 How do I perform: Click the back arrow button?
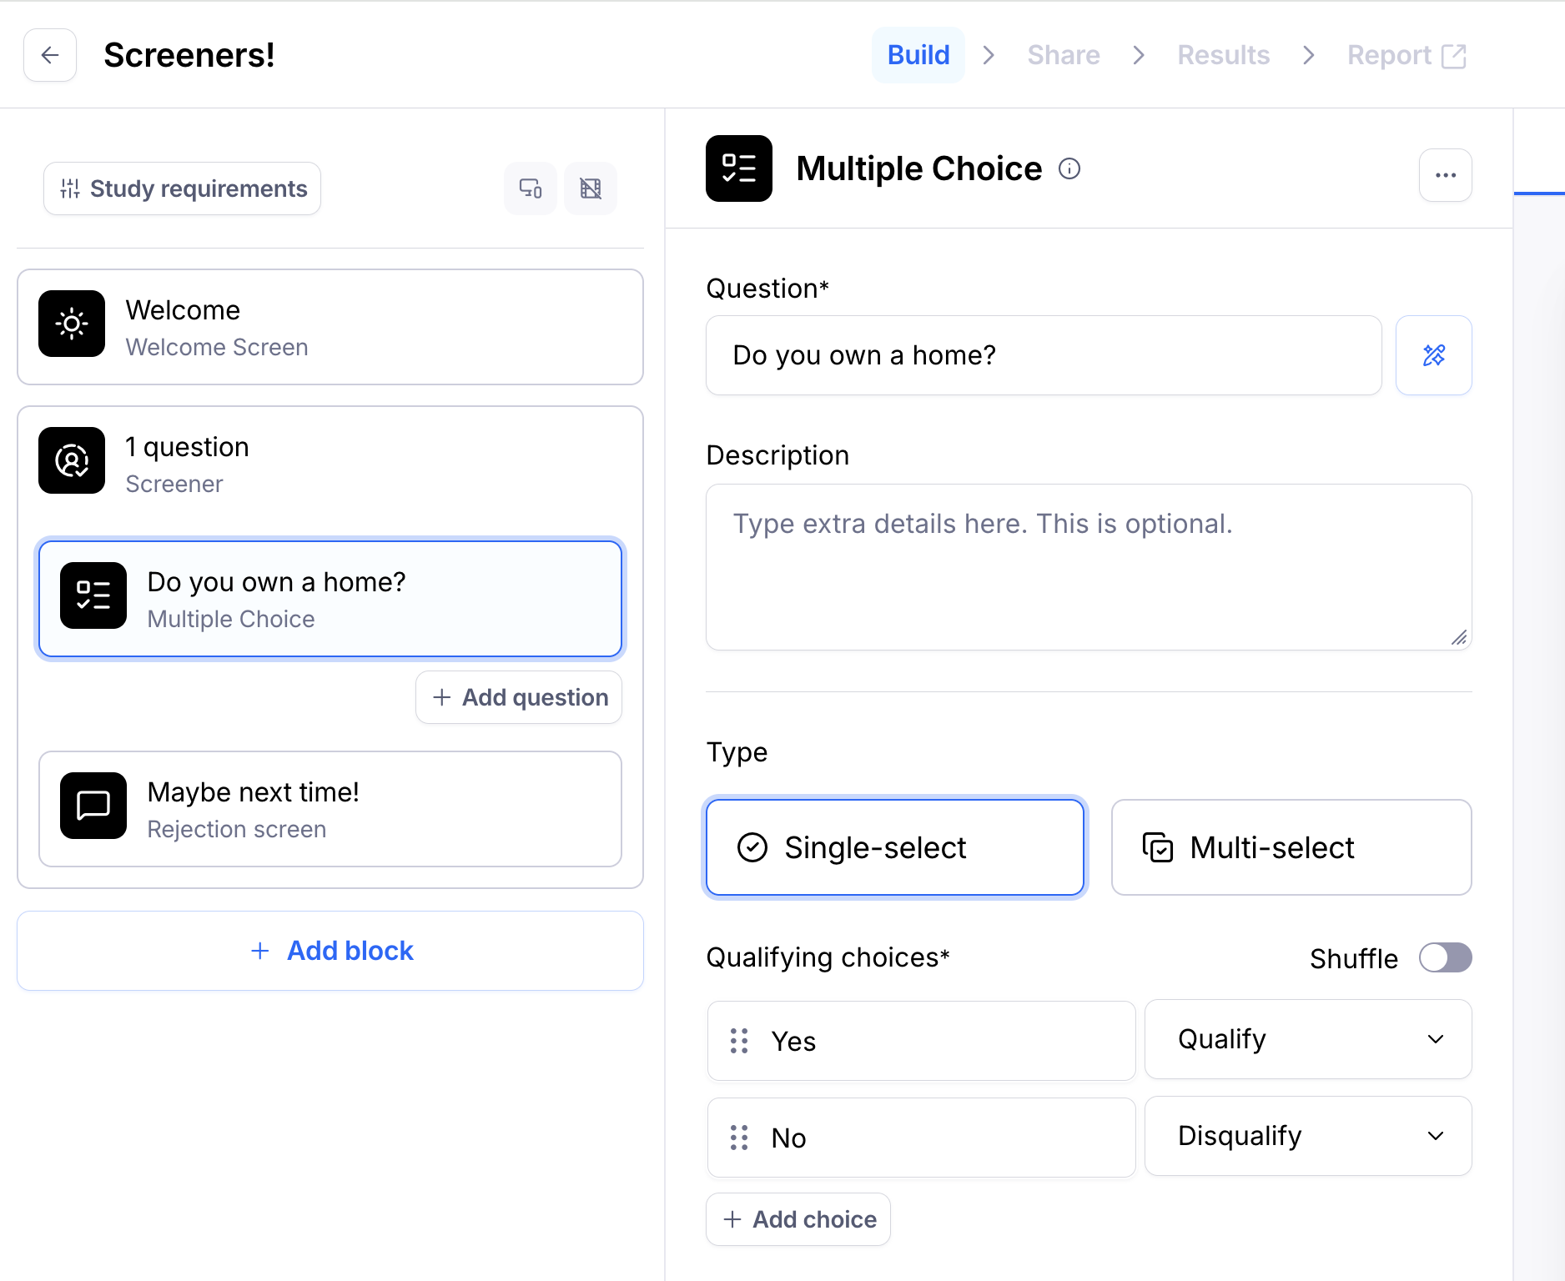(x=50, y=55)
